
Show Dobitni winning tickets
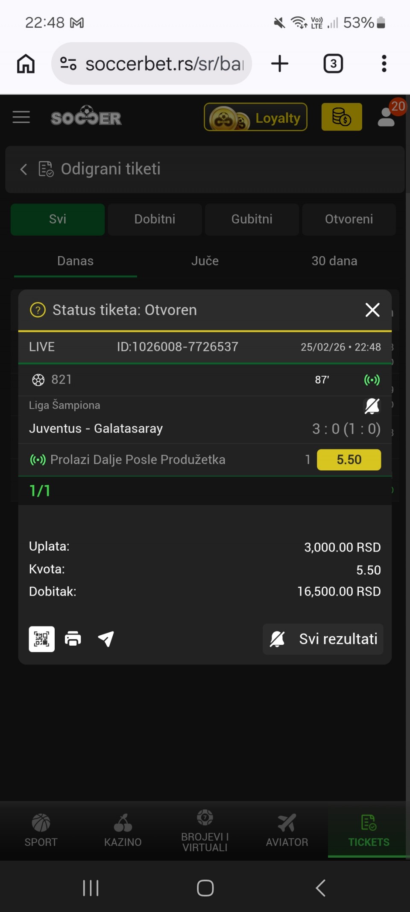[155, 219]
